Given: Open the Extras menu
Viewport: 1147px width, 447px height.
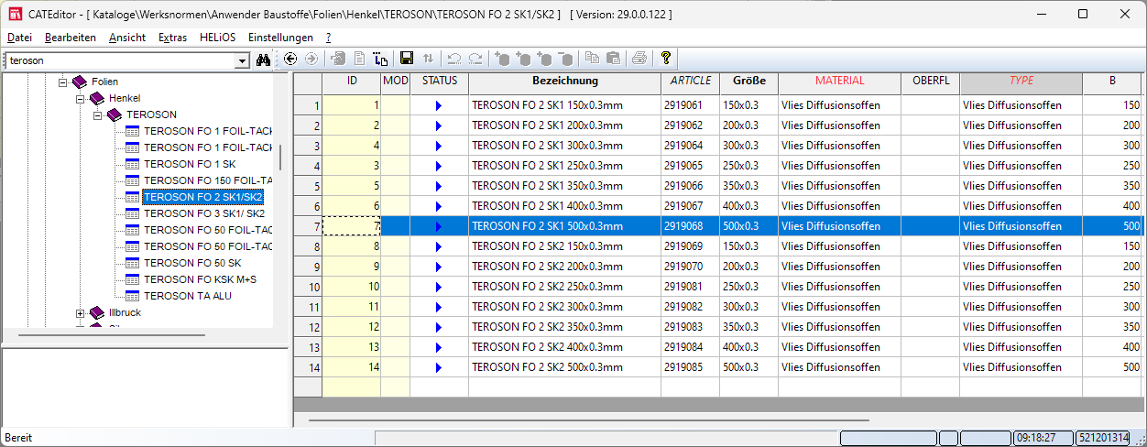Looking at the screenshot, I should (x=172, y=38).
